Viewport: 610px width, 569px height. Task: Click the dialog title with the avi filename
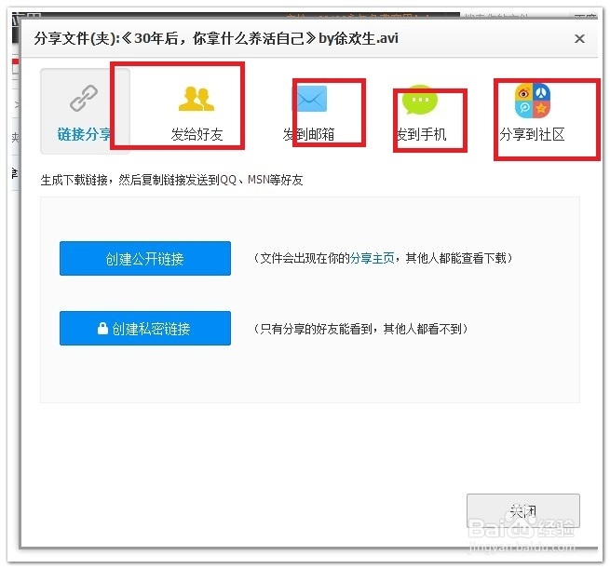pos(216,38)
